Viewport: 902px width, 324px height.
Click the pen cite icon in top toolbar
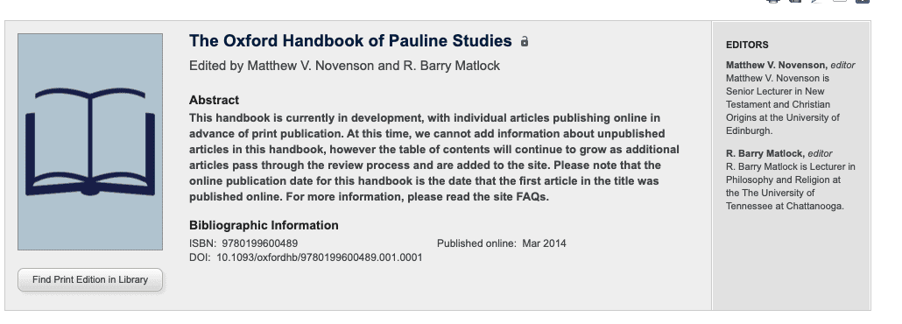click(x=817, y=1)
